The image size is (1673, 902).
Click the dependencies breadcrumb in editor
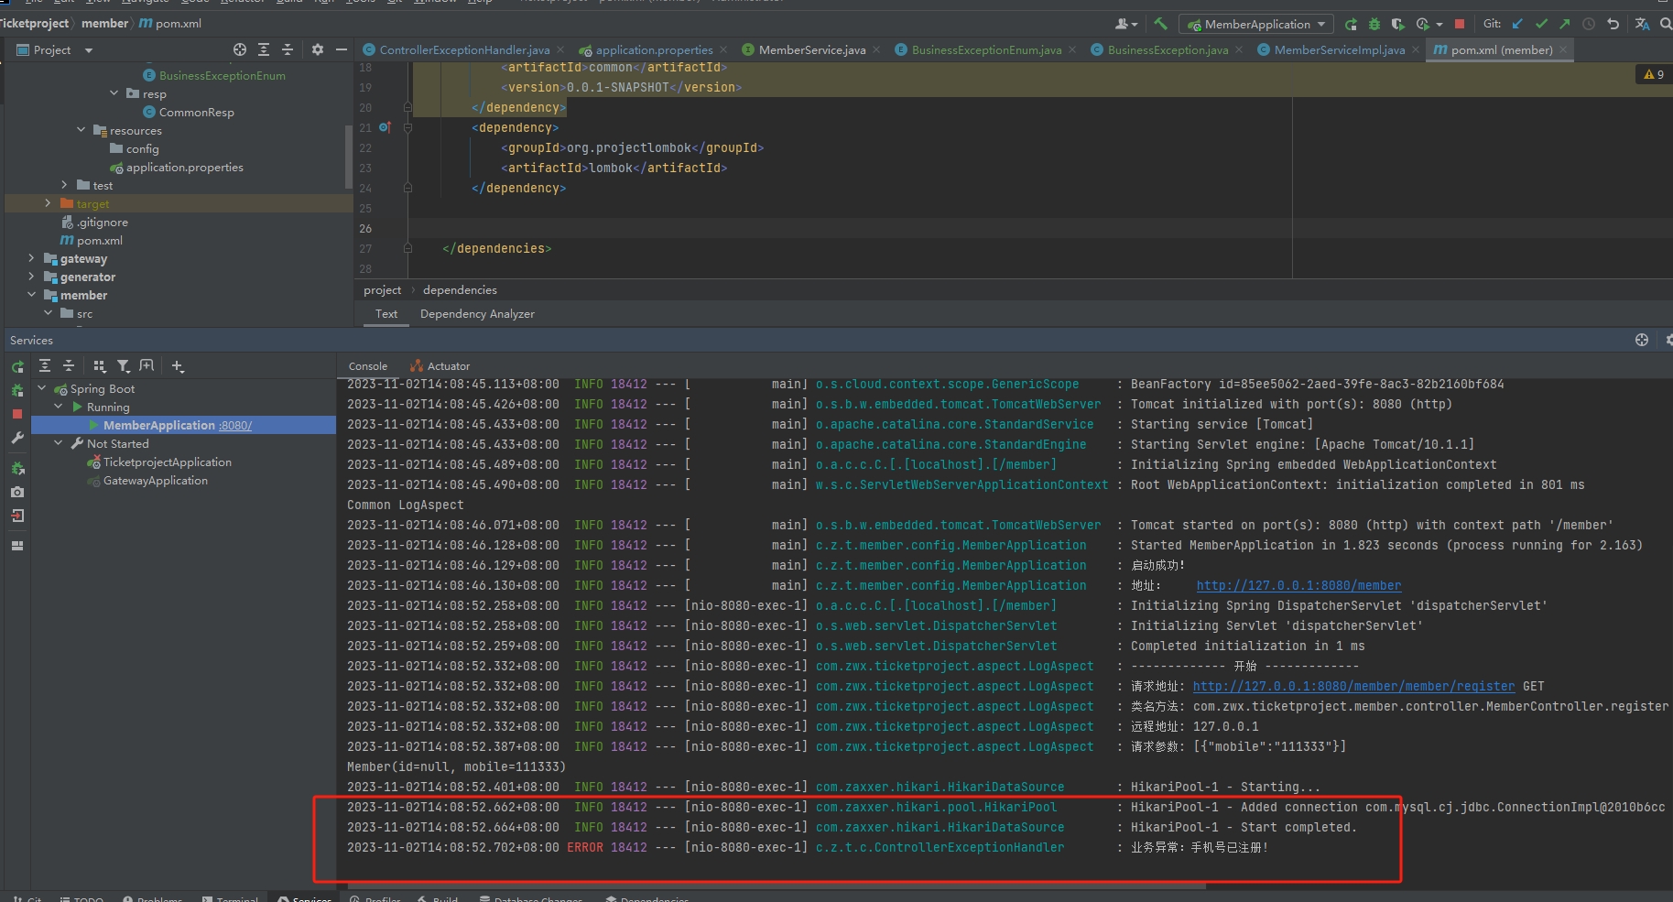click(460, 290)
